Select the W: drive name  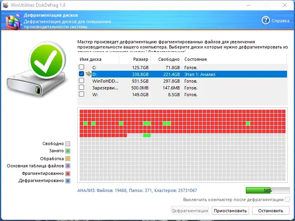[95, 95]
